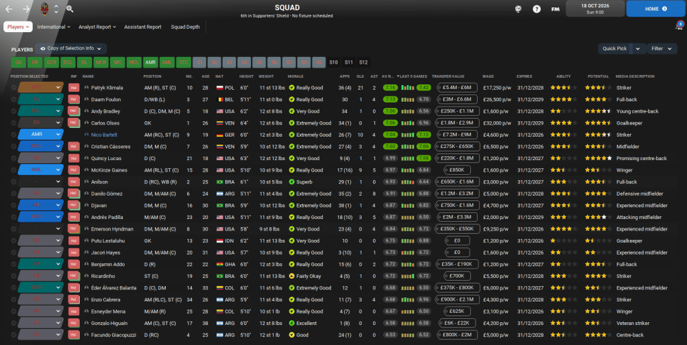Sort by the Transfer Value column header

click(448, 76)
